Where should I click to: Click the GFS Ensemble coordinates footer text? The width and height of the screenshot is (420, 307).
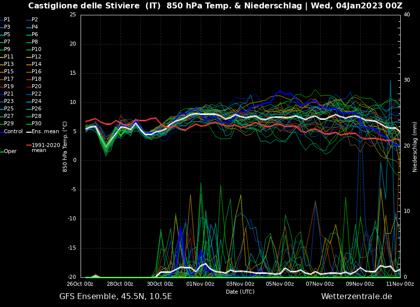pos(116,297)
